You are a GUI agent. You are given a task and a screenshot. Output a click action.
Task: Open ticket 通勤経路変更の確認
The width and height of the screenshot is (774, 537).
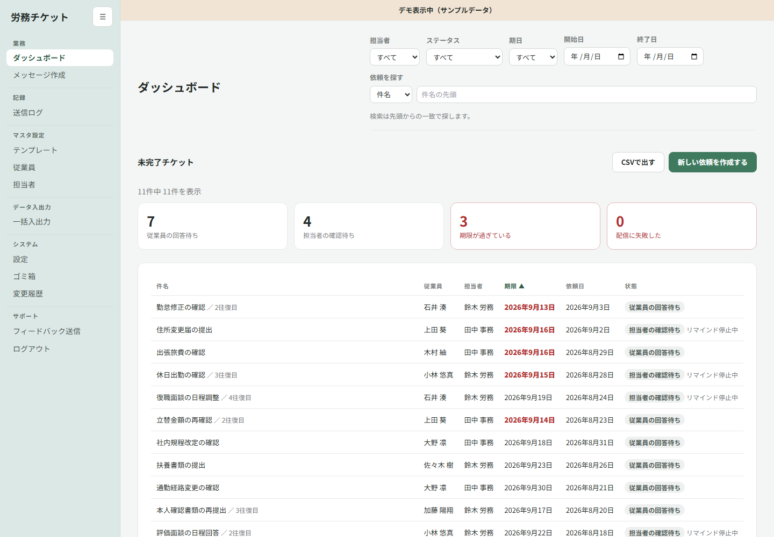[x=188, y=488]
